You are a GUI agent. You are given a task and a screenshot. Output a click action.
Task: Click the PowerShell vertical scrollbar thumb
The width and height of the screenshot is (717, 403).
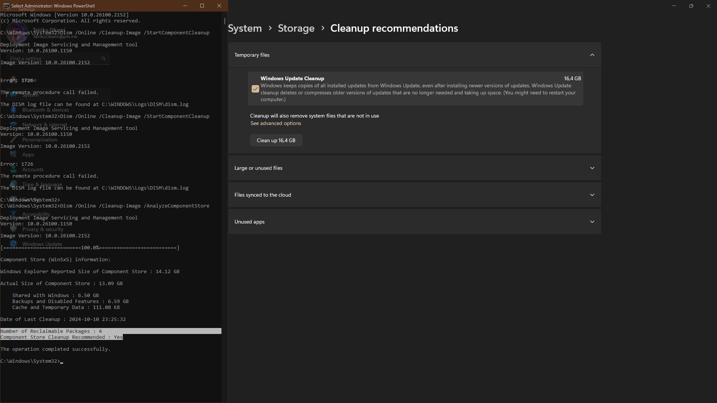click(x=225, y=21)
